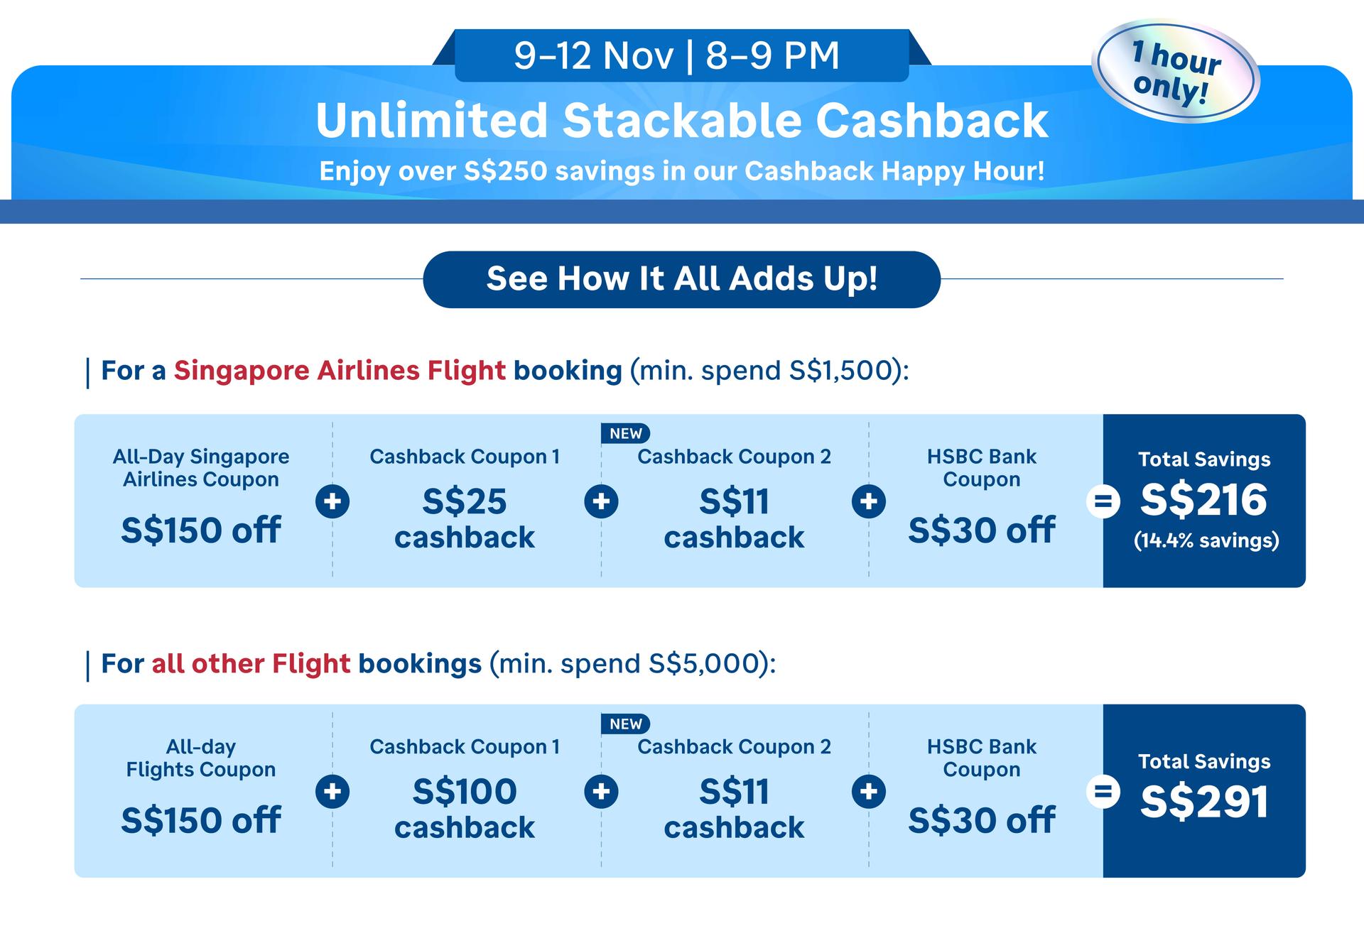Click the Total Savings S$291 box
1364x948 pixels.
[x=1204, y=790]
